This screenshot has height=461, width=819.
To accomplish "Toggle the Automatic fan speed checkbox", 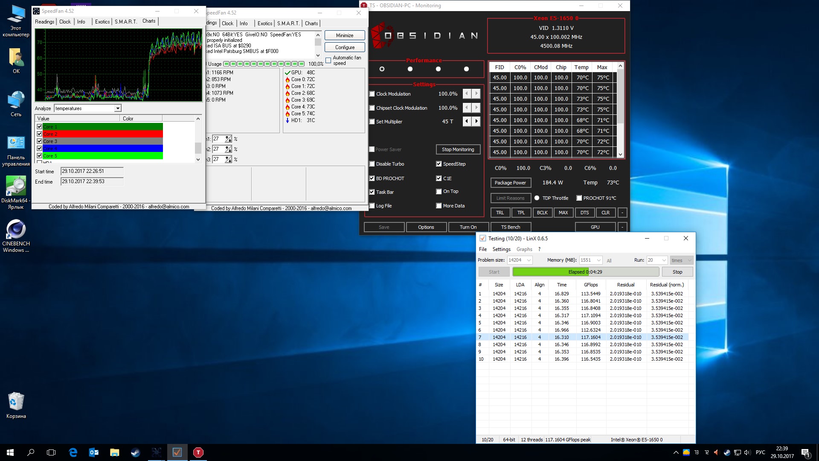I will coord(328,61).
